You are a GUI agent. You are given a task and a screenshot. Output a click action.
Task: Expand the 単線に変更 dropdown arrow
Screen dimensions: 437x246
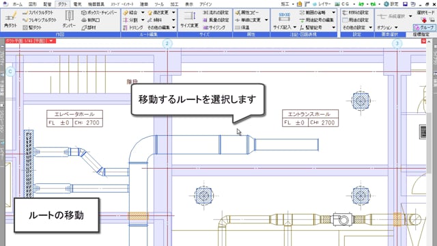pos(266,20)
